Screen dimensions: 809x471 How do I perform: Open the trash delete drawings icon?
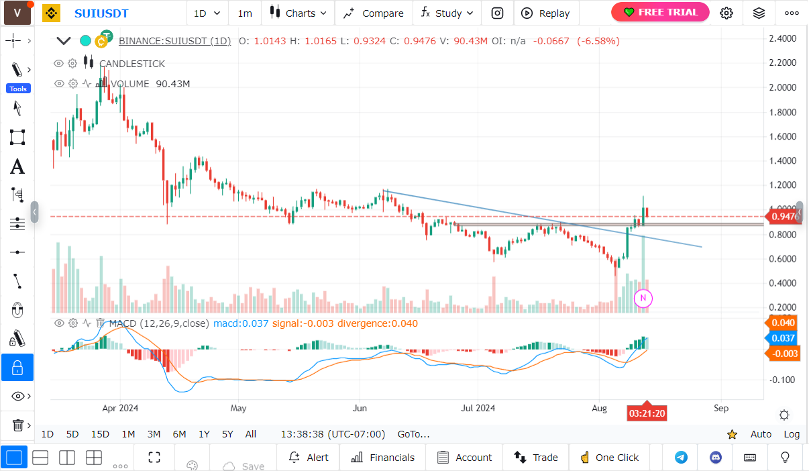17,425
